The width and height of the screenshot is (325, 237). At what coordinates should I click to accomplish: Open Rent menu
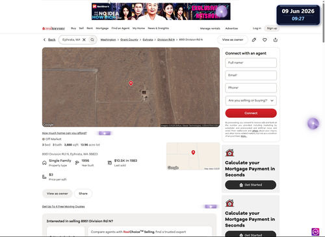pyautogui.click(x=90, y=28)
